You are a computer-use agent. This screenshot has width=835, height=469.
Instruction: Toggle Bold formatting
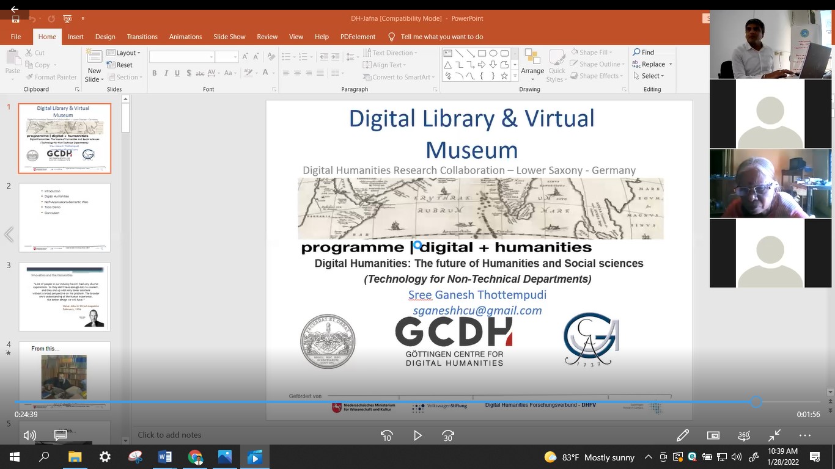pyautogui.click(x=155, y=73)
